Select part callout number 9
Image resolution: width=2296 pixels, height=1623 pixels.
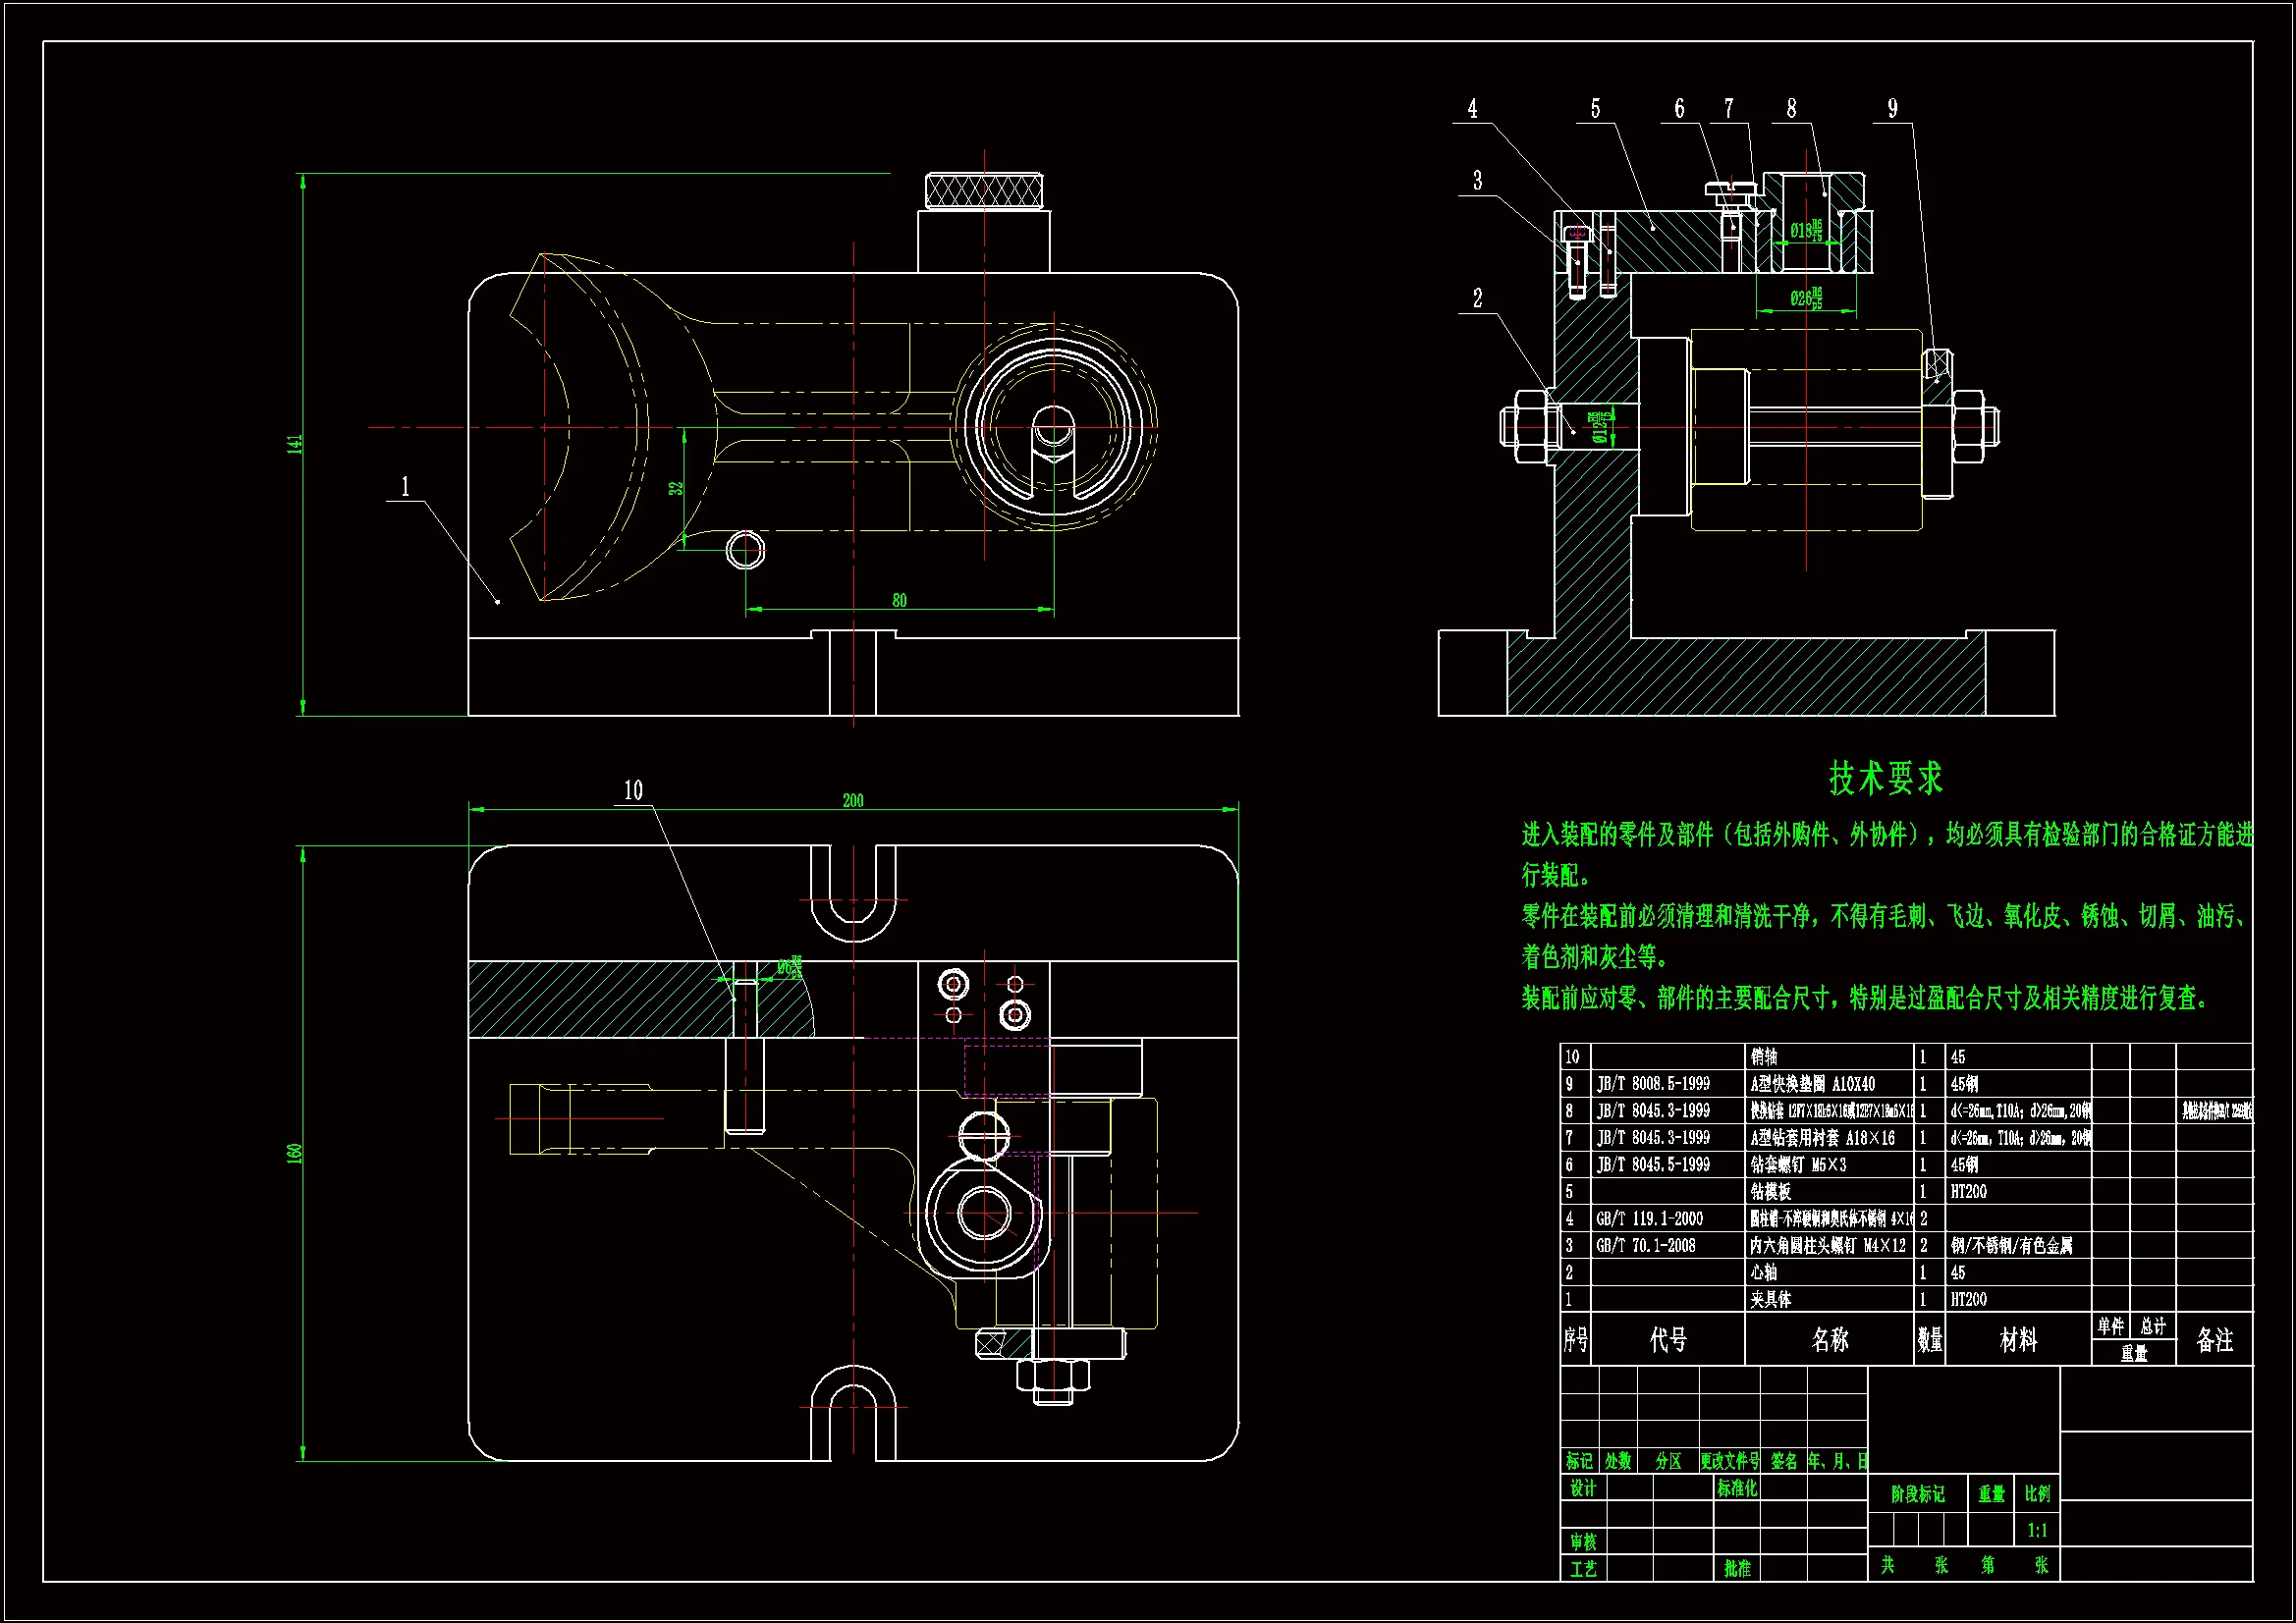[x=1892, y=109]
